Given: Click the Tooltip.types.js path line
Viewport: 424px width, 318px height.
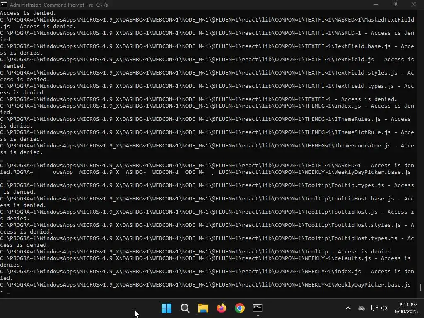Looking at the screenshot, I should point(207,185).
